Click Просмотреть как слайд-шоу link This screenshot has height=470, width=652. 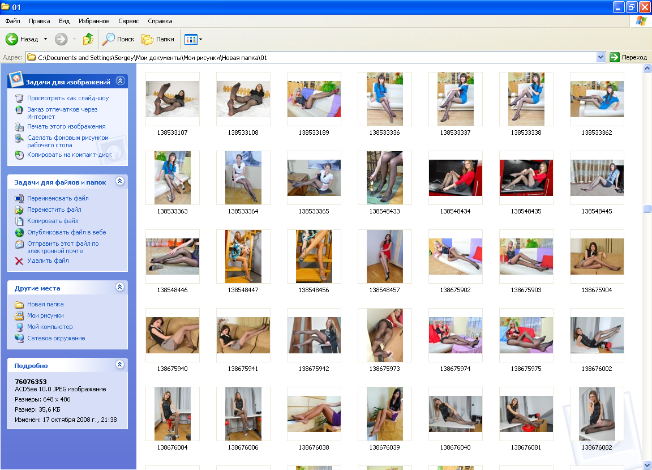(x=68, y=98)
